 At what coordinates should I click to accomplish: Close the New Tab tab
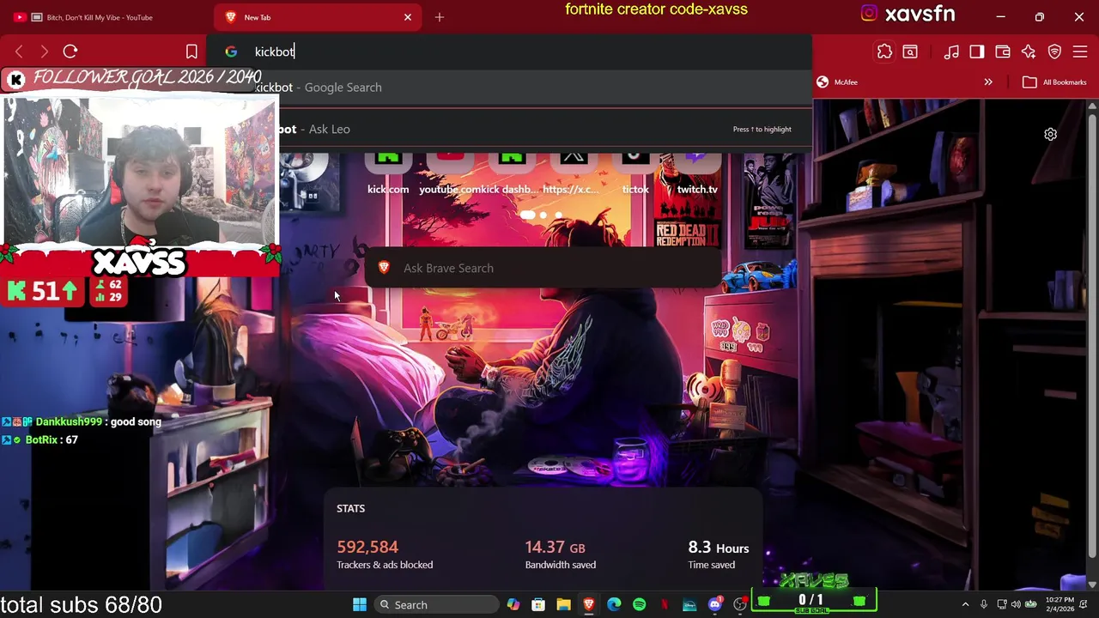[x=408, y=17]
